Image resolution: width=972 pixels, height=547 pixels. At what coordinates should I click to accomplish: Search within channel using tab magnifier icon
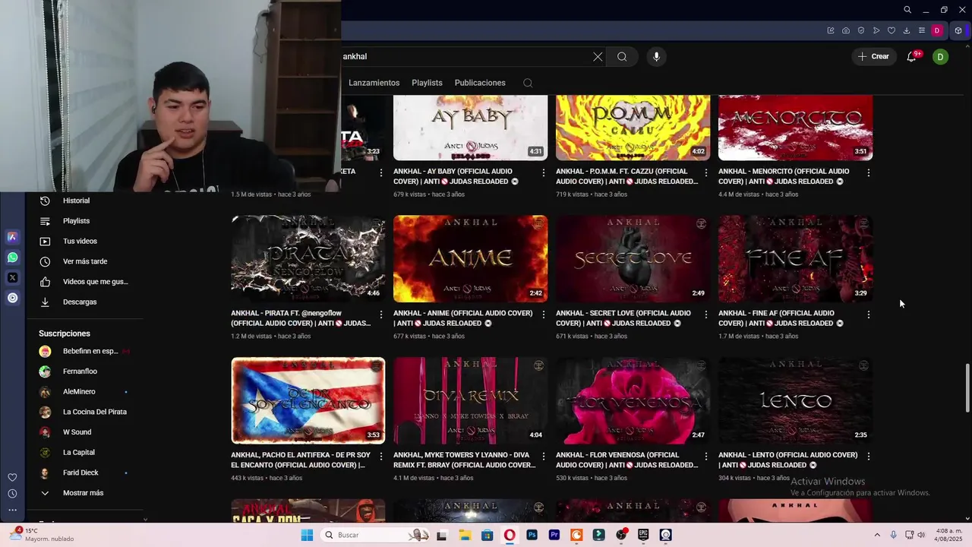(528, 83)
